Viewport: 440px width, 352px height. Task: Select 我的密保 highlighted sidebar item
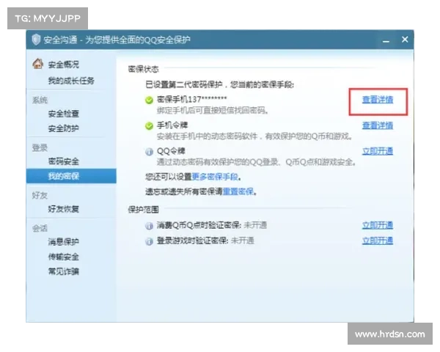pyautogui.click(x=71, y=176)
